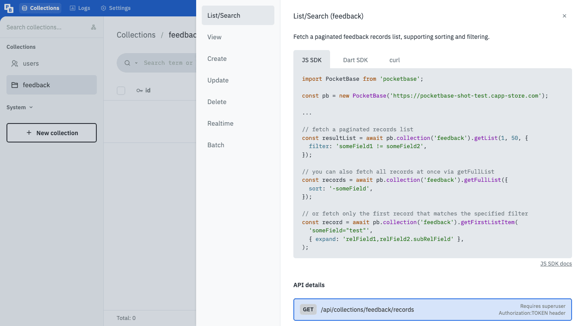
Task: Toggle the select-all records checkbox
Action: click(x=121, y=91)
